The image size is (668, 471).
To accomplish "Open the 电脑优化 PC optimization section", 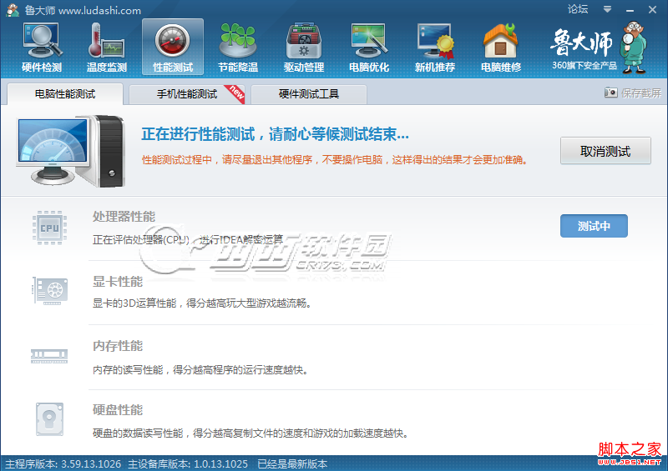I will [x=369, y=48].
